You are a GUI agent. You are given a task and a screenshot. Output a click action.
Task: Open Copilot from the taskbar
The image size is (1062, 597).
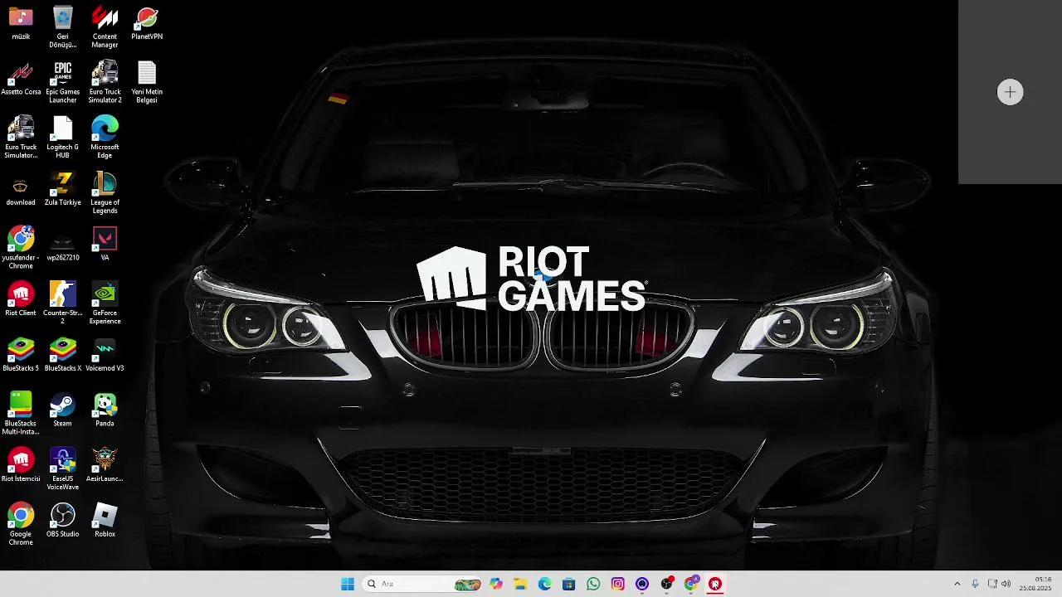click(x=496, y=584)
